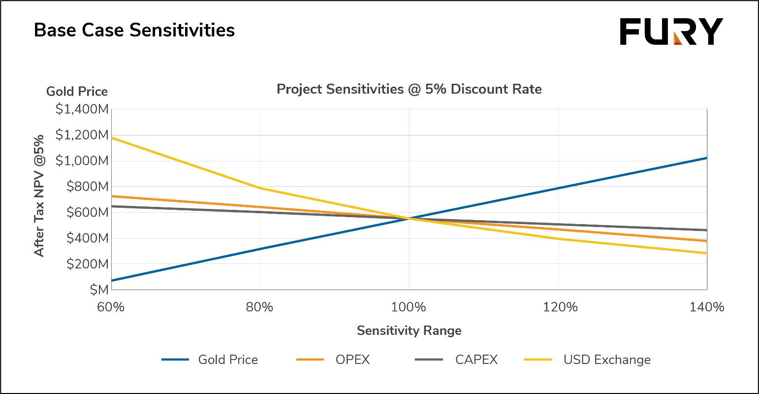
Task: Click the blue Gold Price legend line
Action: pyautogui.click(x=175, y=360)
